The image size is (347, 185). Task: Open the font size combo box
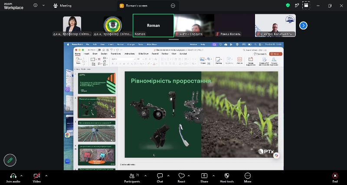(140, 59)
